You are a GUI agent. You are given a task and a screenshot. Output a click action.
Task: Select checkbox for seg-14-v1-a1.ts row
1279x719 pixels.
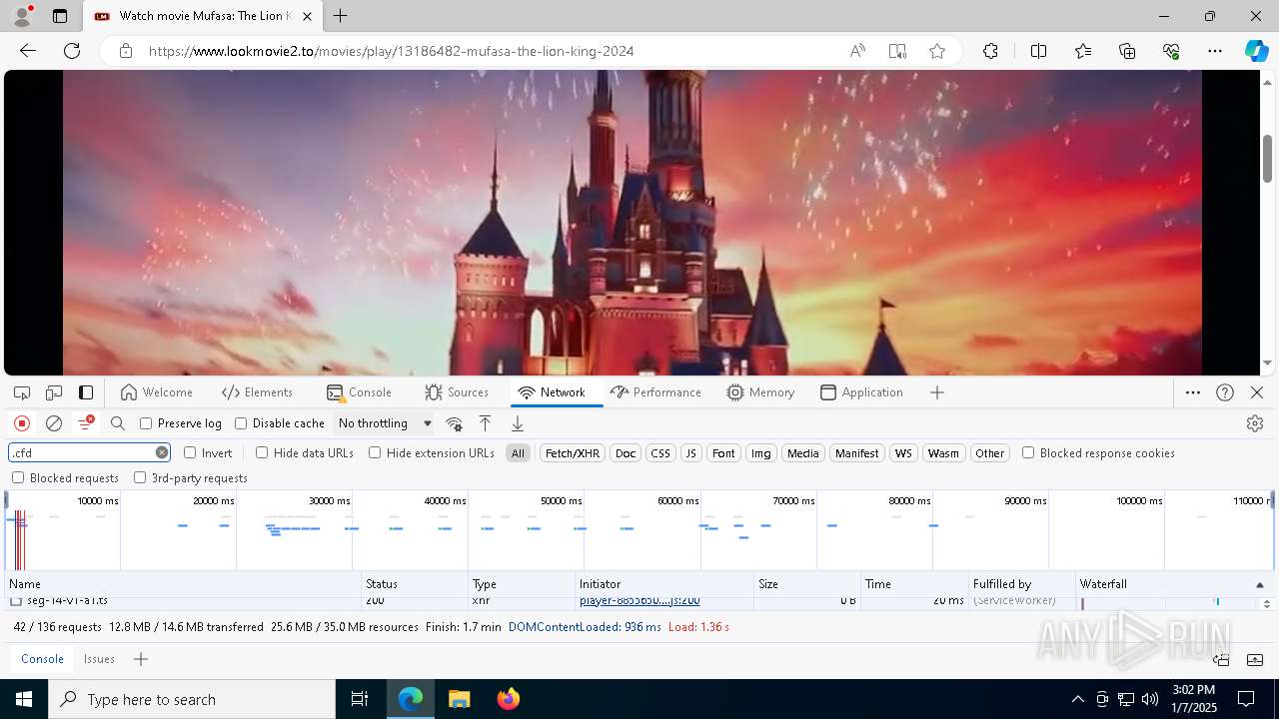16,601
